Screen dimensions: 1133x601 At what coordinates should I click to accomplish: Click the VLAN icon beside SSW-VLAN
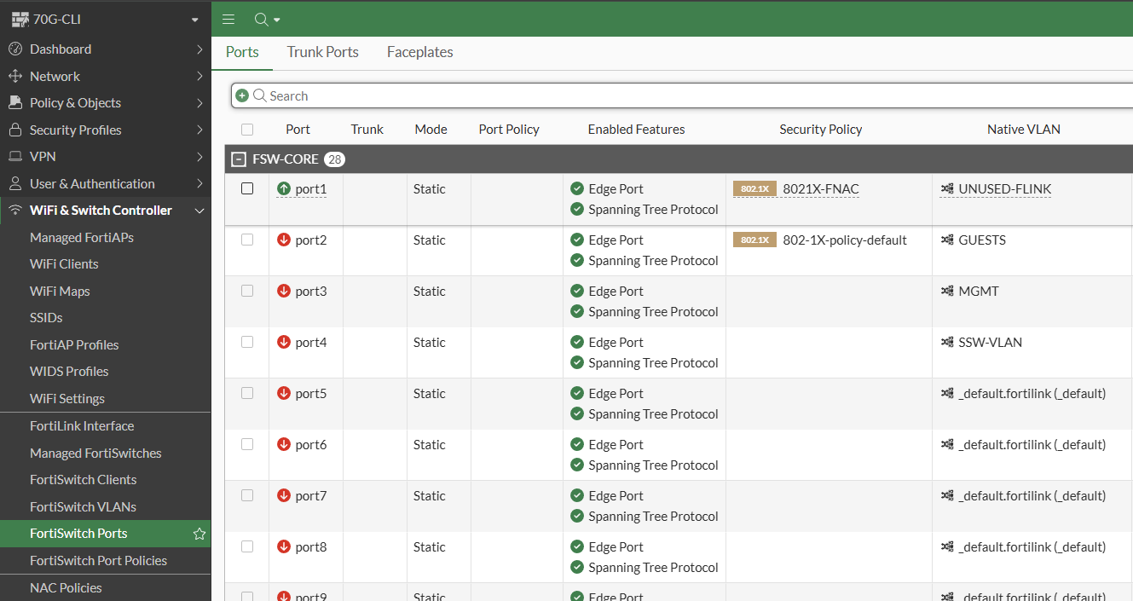coord(947,342)
